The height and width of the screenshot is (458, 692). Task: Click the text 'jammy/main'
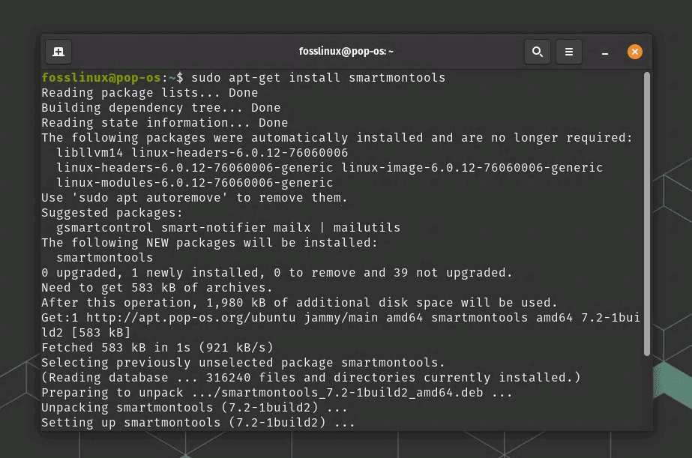click(x=341, y=318)
